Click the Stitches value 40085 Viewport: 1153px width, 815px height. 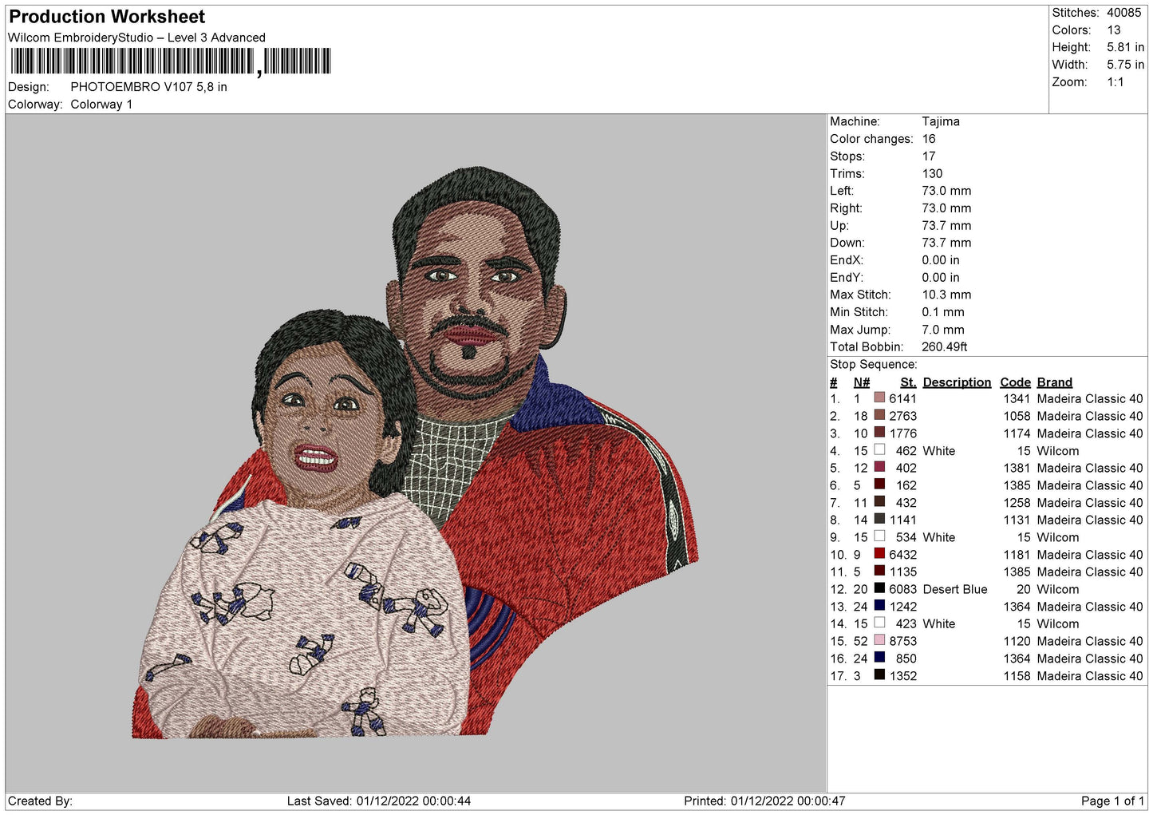tap(1123, 13)
